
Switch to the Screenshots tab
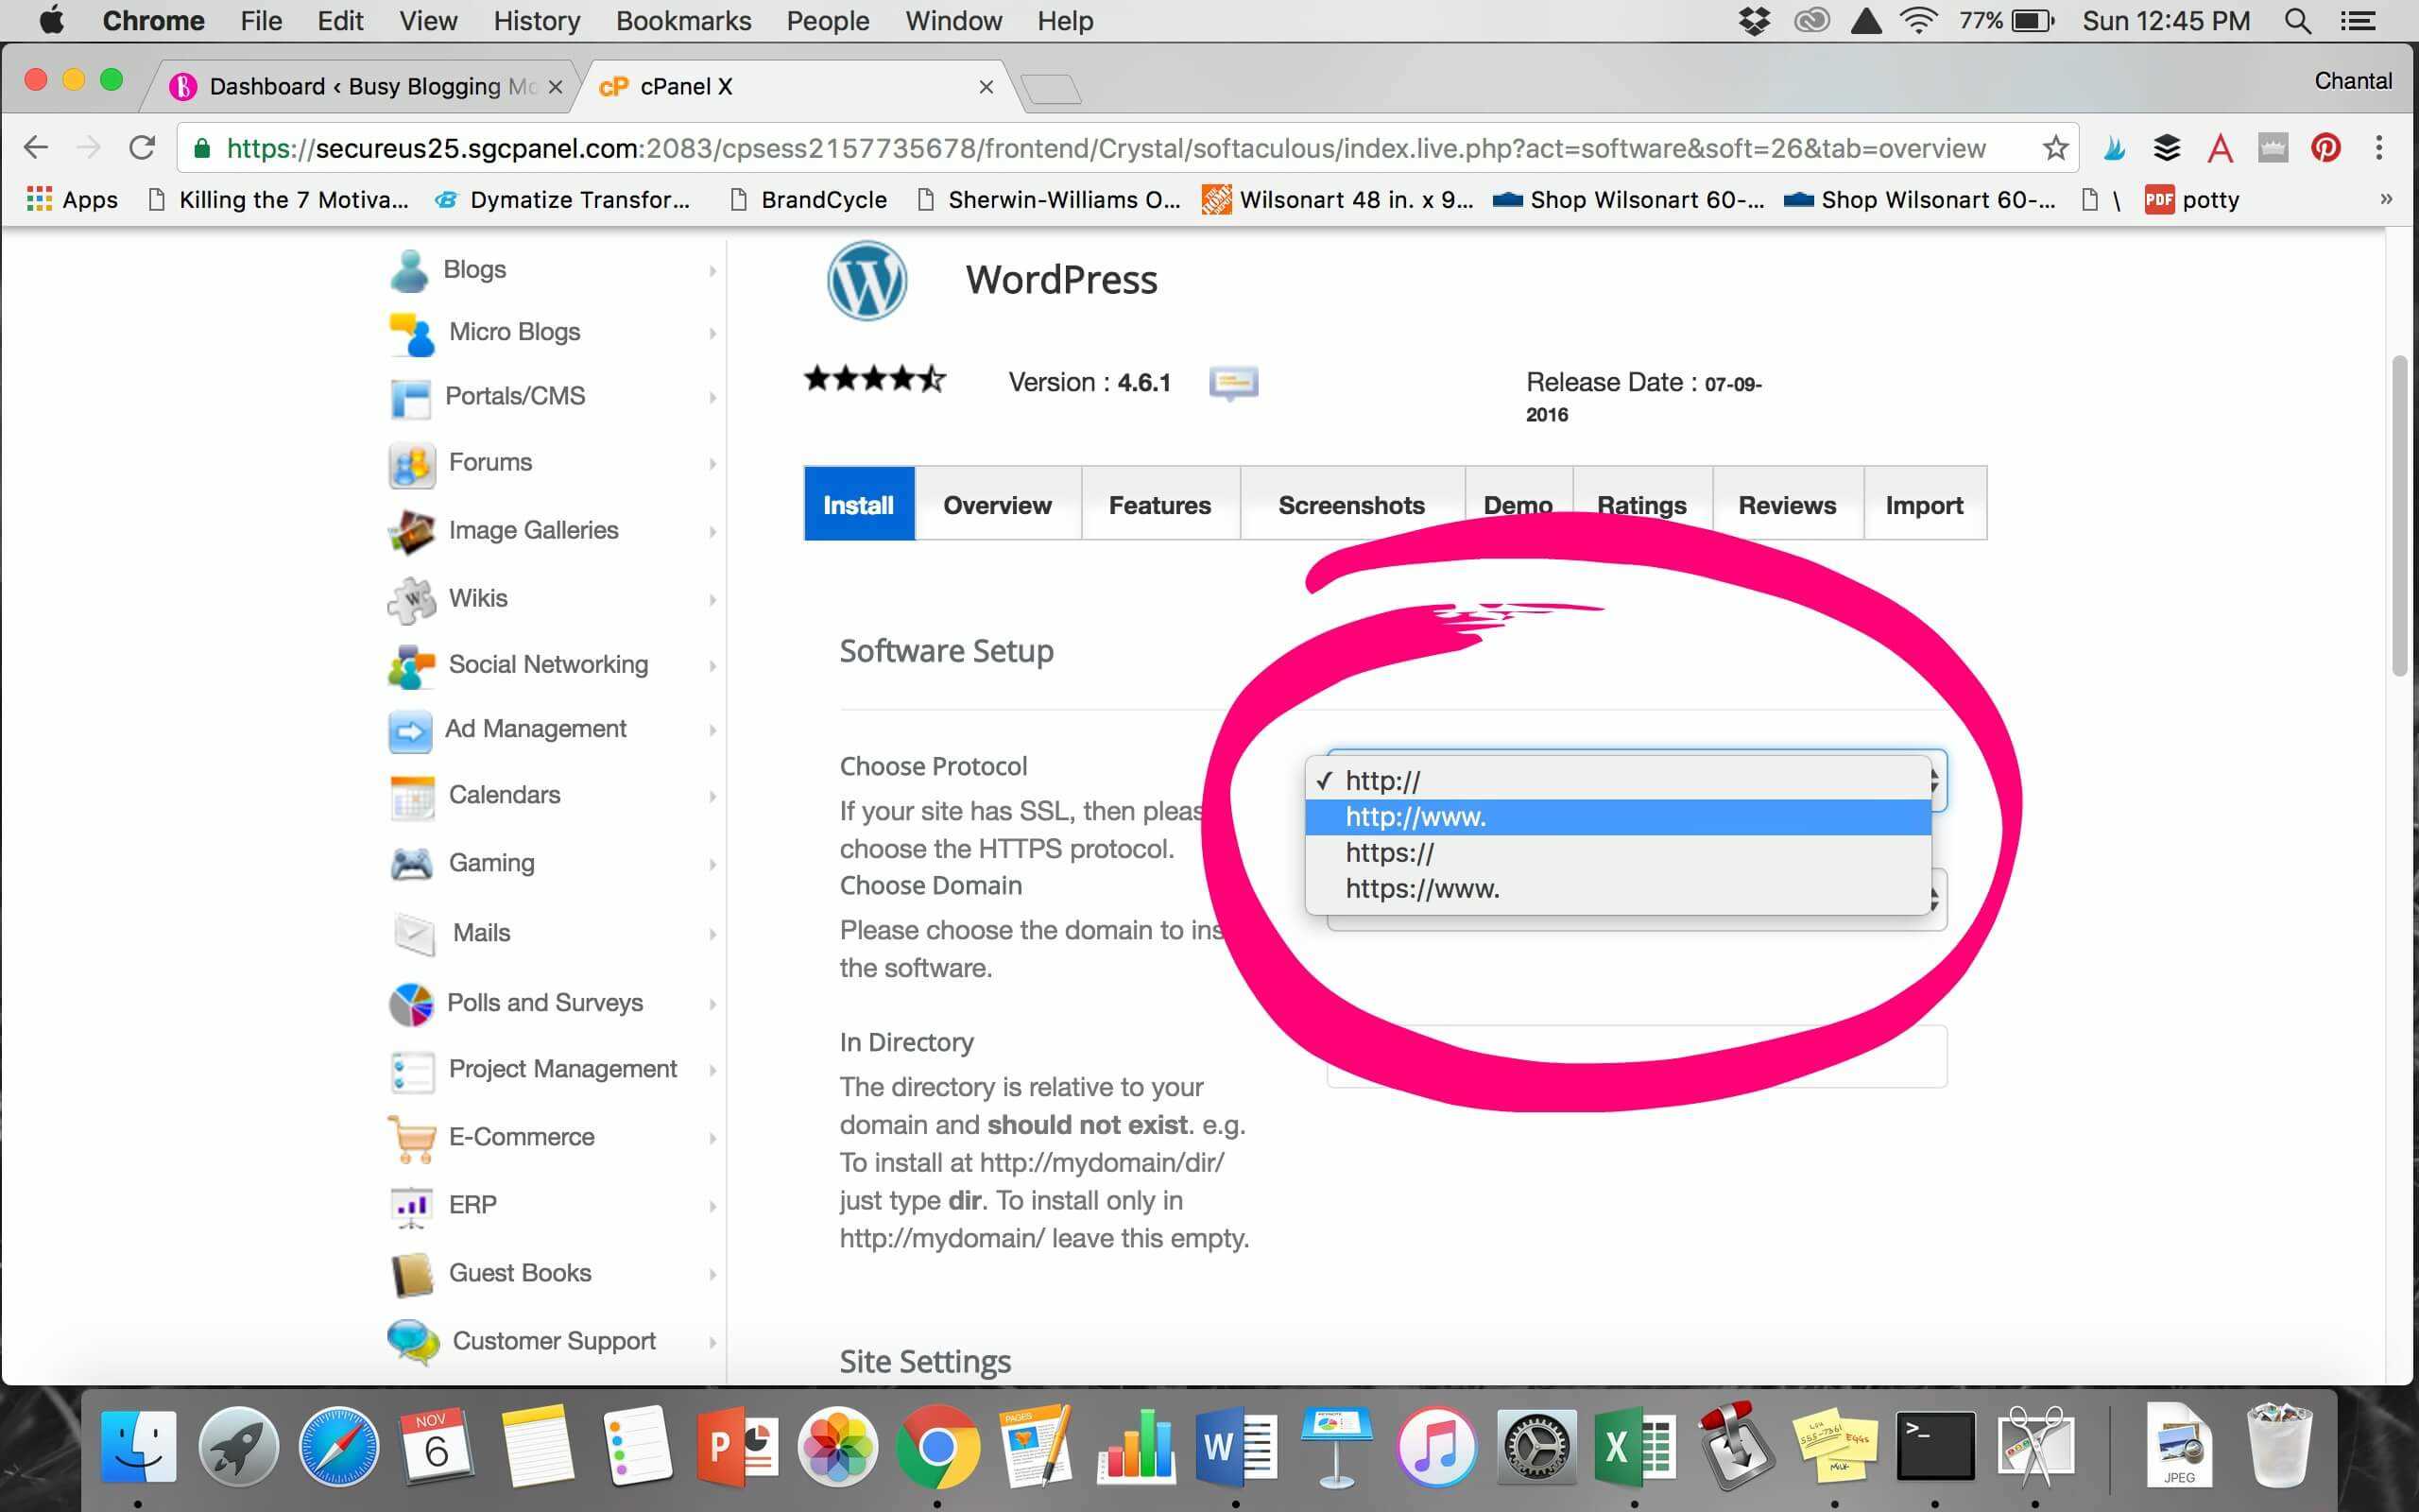pyautogui.click(x=1351, y=504)
